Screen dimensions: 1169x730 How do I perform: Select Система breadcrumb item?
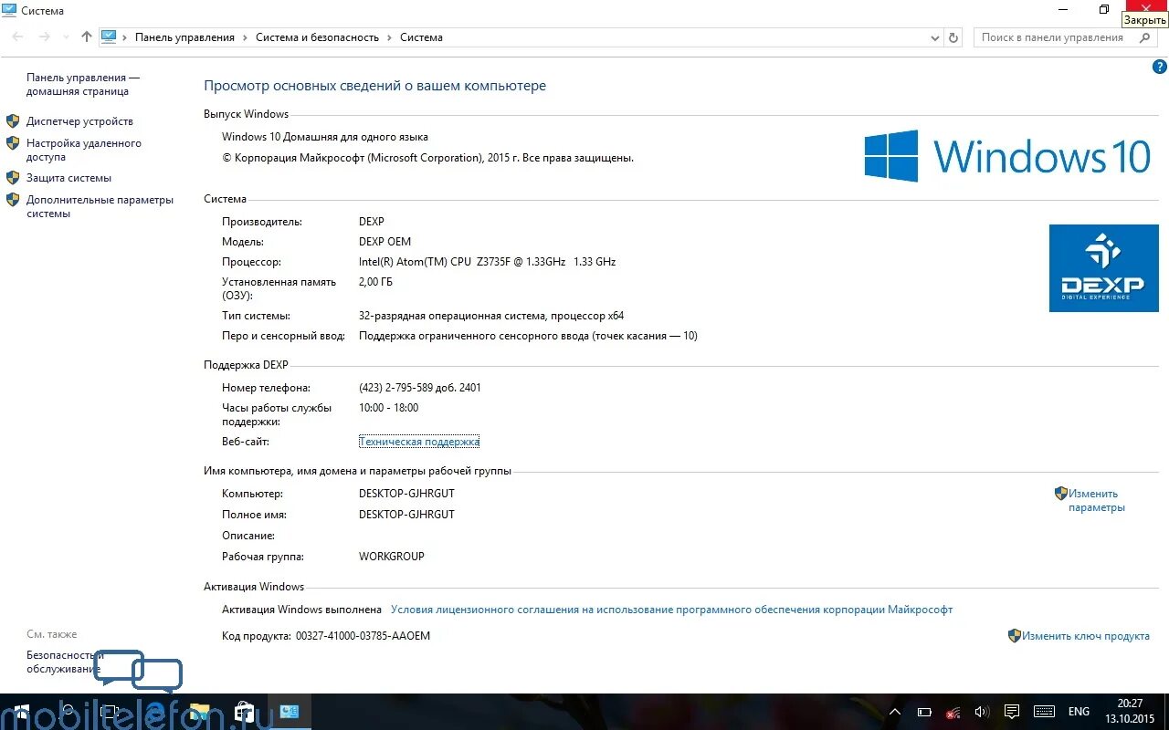click(421, 37)
